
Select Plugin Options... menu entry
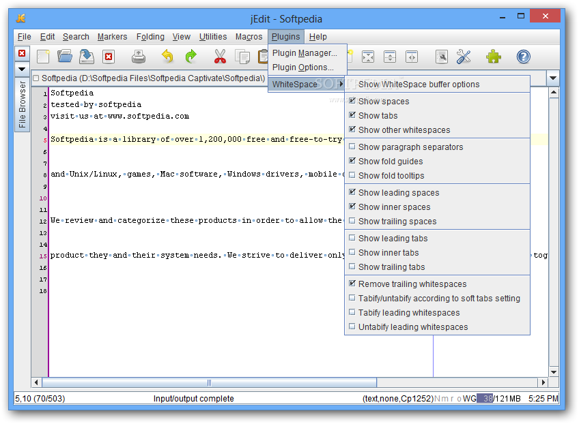307,67
